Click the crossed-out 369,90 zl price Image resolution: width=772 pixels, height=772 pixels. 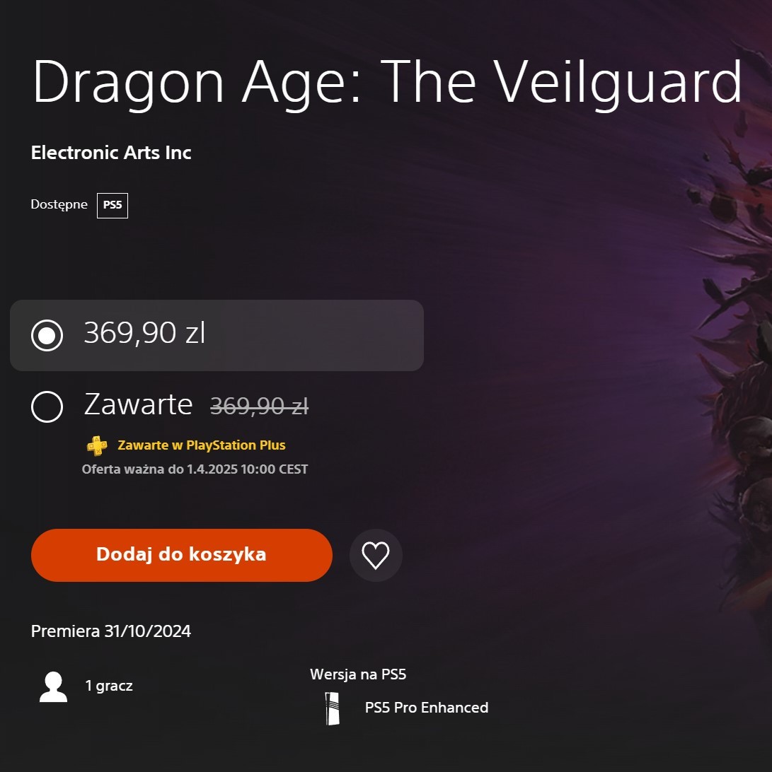(259, 407)
